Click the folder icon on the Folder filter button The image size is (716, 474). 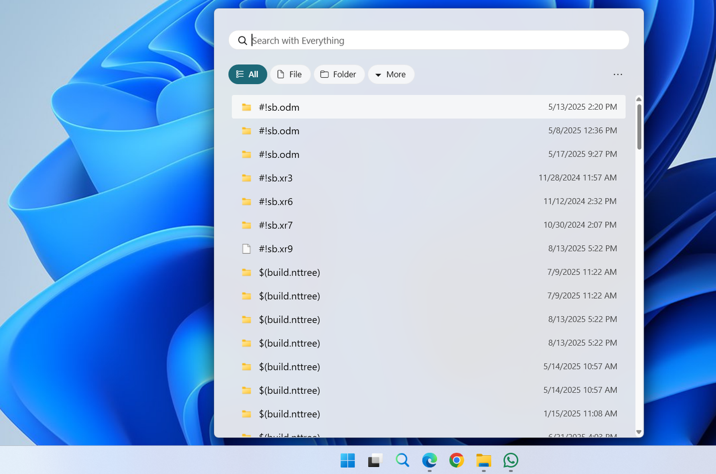[325, 74]
